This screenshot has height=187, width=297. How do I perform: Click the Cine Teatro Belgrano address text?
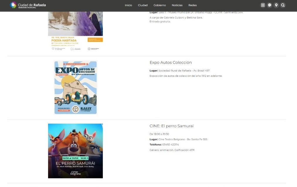pos(183,139)
